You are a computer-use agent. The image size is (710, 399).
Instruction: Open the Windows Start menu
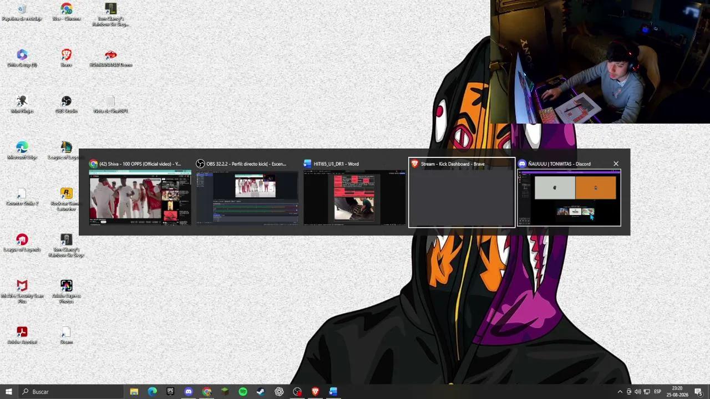[x=8, y=392]
